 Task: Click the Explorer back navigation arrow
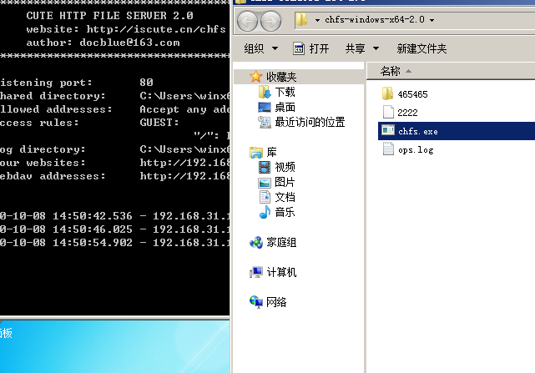247,21
